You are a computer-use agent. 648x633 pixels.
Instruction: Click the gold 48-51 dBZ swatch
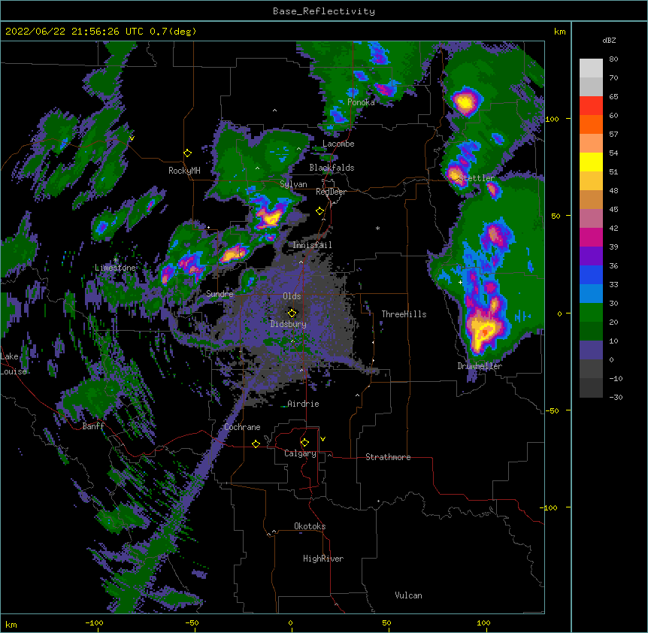click(x=591, y=181)
